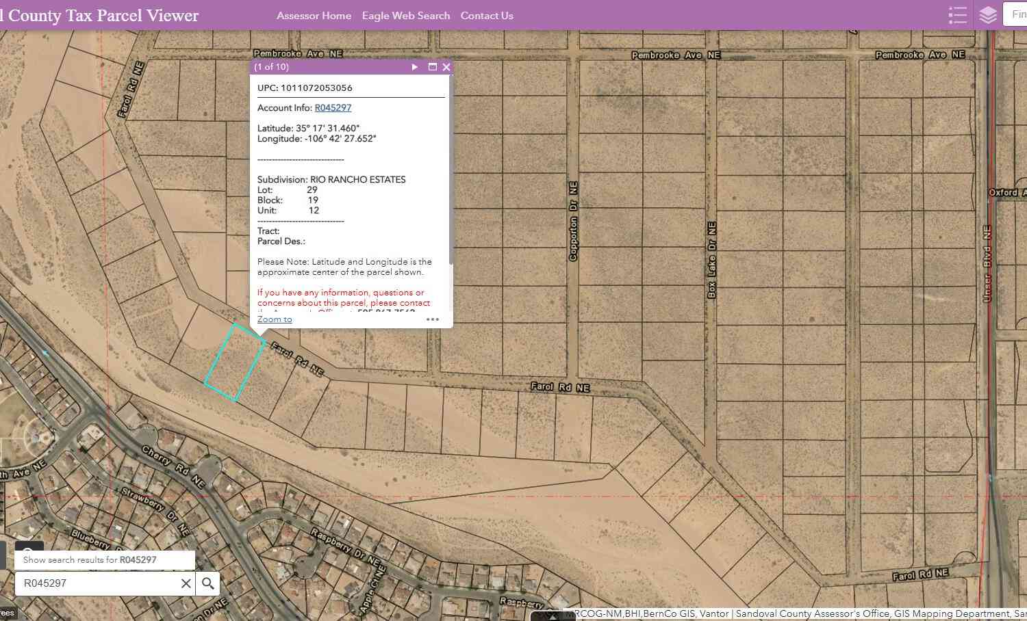Open the Layer List icon
Image resolution: width=1027 pixels, height=621 pixels.
point(987,15)
